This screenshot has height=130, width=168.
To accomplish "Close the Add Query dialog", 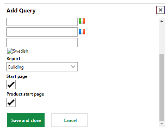I will tap(161, 10).
